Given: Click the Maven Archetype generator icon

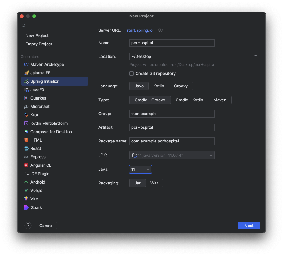Looking at the screenshot, I should (x=26, y=64).
